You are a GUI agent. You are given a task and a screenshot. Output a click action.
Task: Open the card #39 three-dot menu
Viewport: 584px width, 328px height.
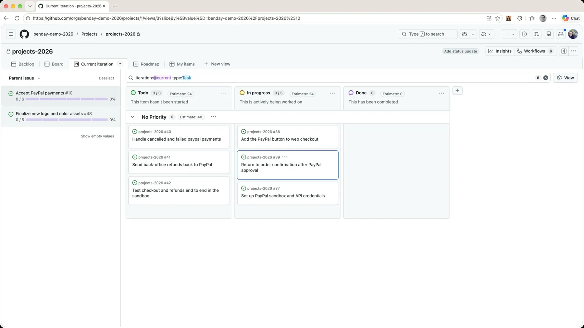(285, 157)
